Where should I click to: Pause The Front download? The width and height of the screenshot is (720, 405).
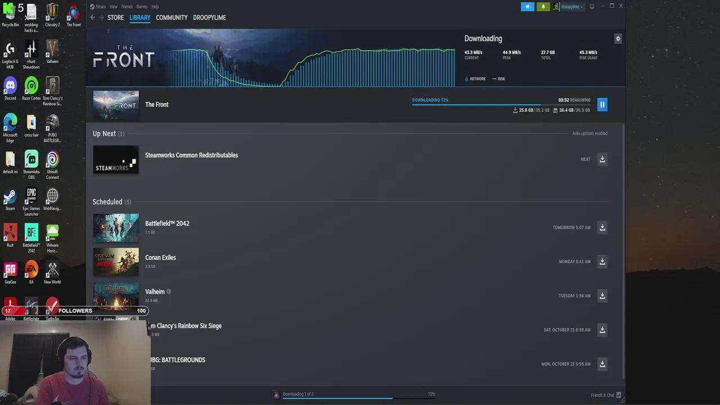[x=602, y=105]
